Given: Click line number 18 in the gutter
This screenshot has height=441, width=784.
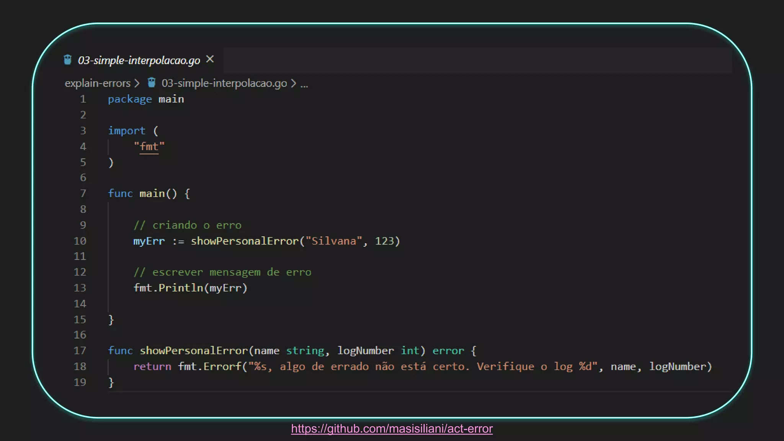Looking at the screenshot, I should 80,366.
